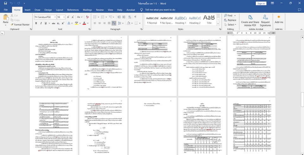
Task: Center the paragraph text
Action: [99, 23]
